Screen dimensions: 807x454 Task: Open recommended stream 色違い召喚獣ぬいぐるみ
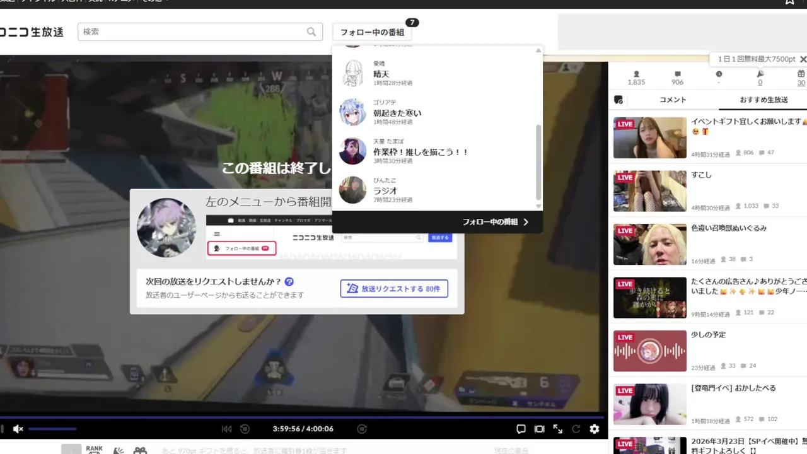point(729,228)
